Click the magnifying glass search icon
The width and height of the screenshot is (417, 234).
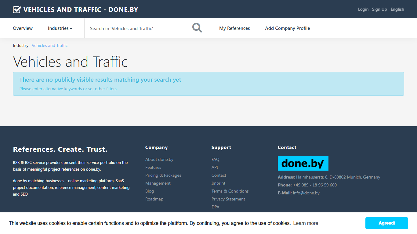pos(197,28)
